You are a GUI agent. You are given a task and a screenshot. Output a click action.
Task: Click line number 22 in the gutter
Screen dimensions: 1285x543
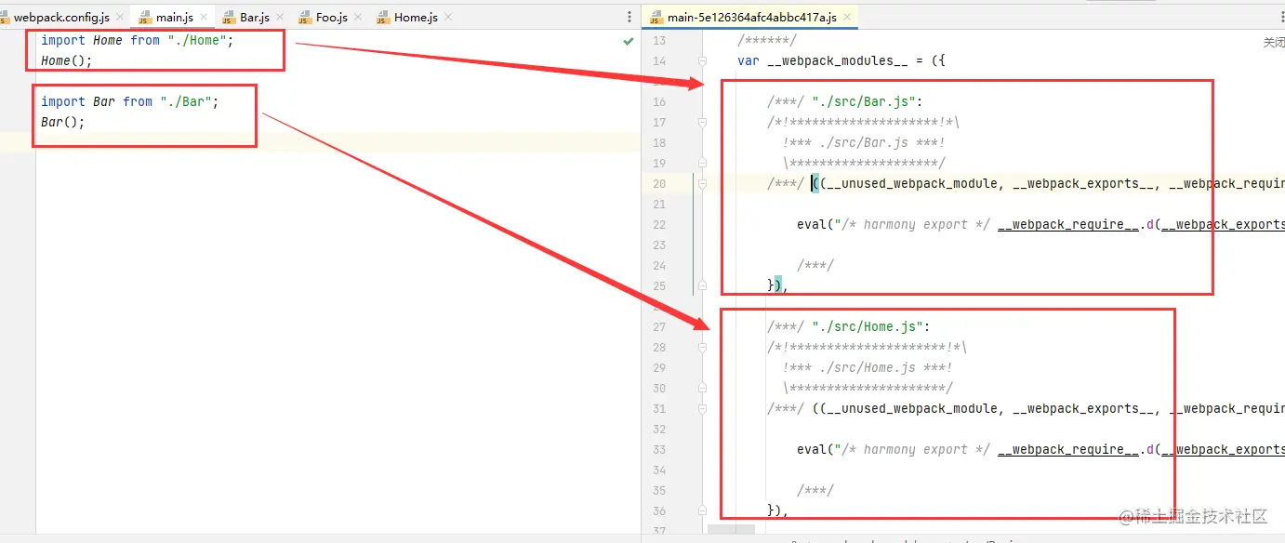click(659, 225)
